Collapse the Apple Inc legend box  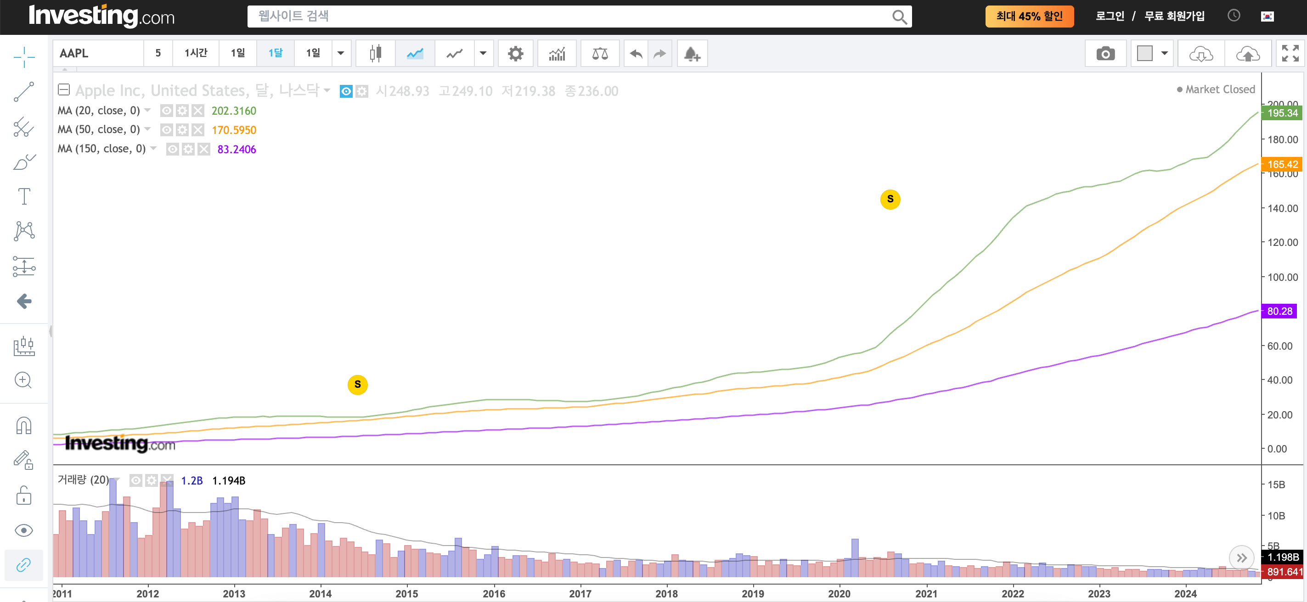[x=64, y=90]
